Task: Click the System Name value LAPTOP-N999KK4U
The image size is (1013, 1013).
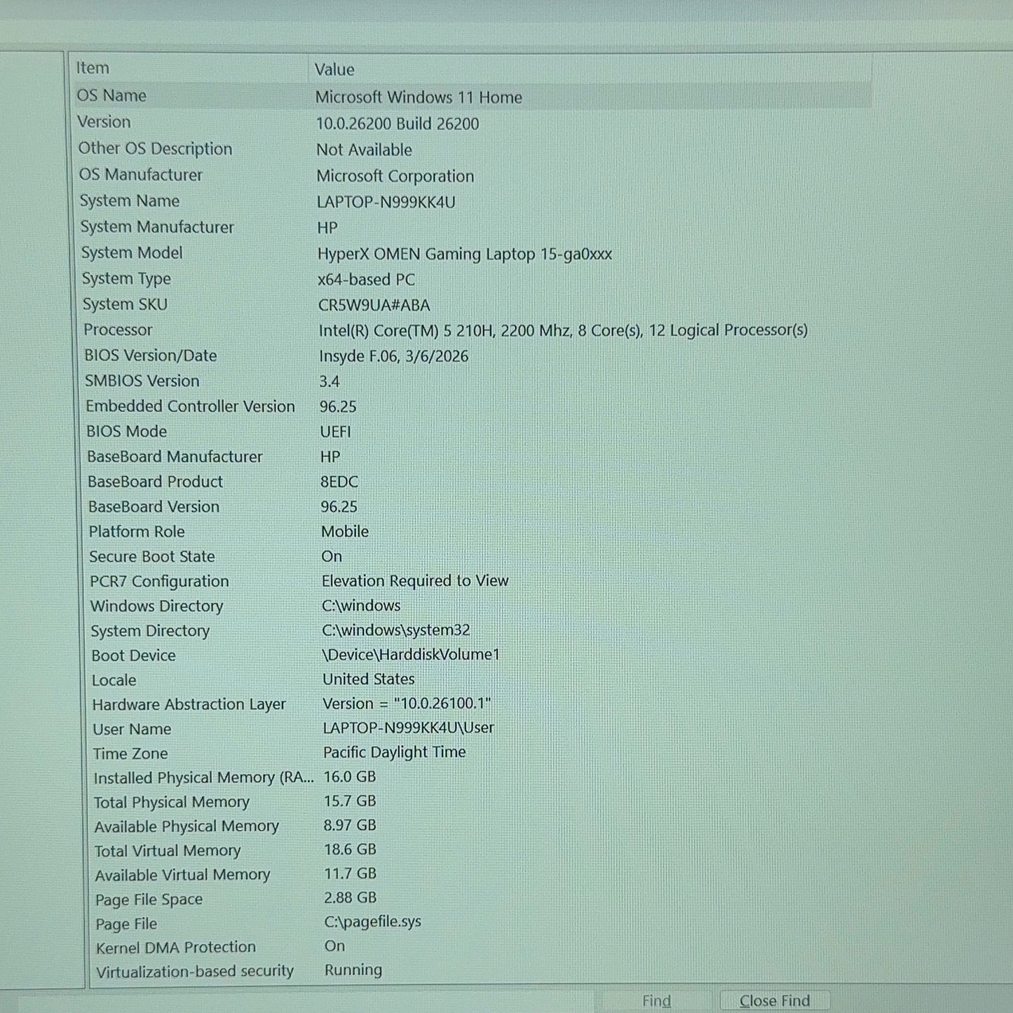Action: [x=386, y=203]
